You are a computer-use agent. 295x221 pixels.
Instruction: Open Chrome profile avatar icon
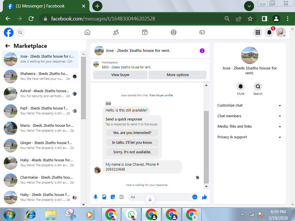276,19
